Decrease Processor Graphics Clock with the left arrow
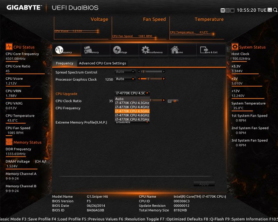 [139, 79]
